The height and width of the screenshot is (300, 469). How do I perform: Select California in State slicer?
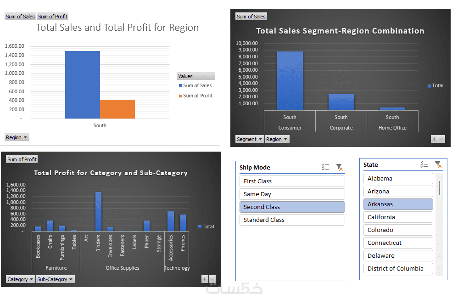[x=398, y=217]
